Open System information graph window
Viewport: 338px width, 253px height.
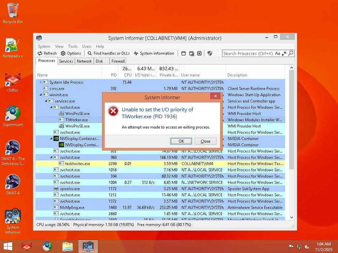point(154,53)
